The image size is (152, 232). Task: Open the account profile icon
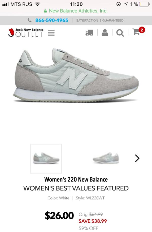coord(105,33)
